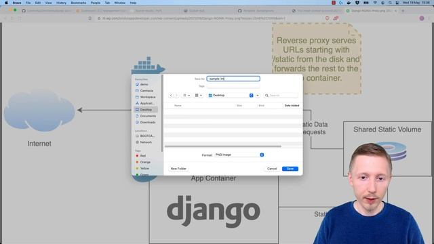Click the horizontal scrollbar in file list

point(223,146)
